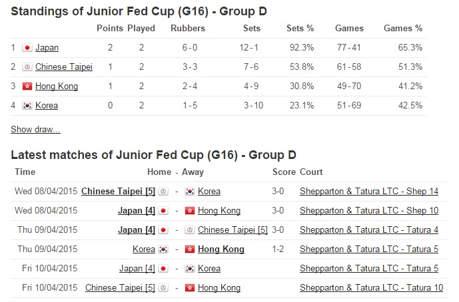Image resolution: width=459 pixels, height=302 pixels.
Task: Open the Hong Kong link in the standings table
Action: (x=57, y=86)
